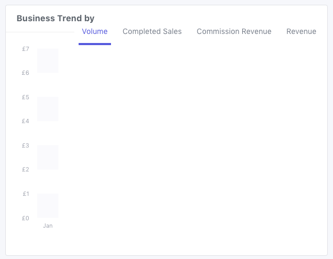Open the Completed Sales tab

click(152, 32)
